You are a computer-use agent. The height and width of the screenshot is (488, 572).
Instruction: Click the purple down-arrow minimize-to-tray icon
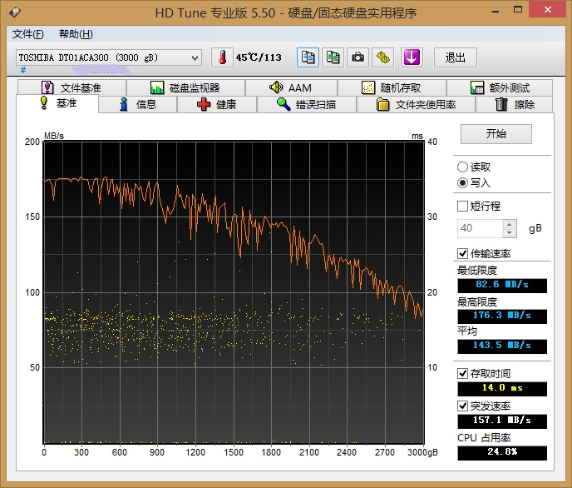coord(412,57)
